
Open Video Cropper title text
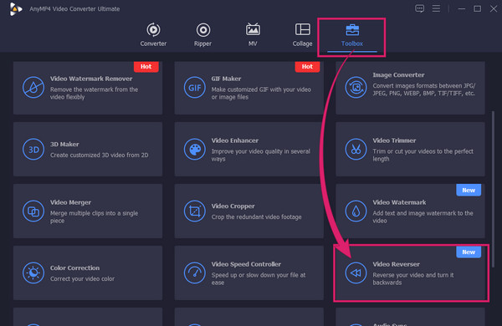point(233,206)
